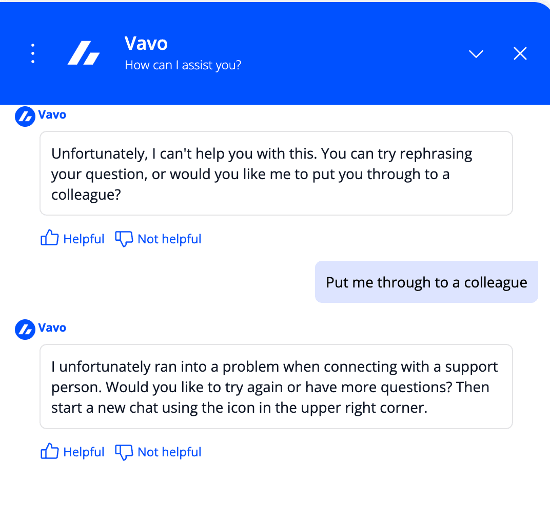
Task: Click the Vavo sender name above the second reply
Action: click(x=52, y=328)
